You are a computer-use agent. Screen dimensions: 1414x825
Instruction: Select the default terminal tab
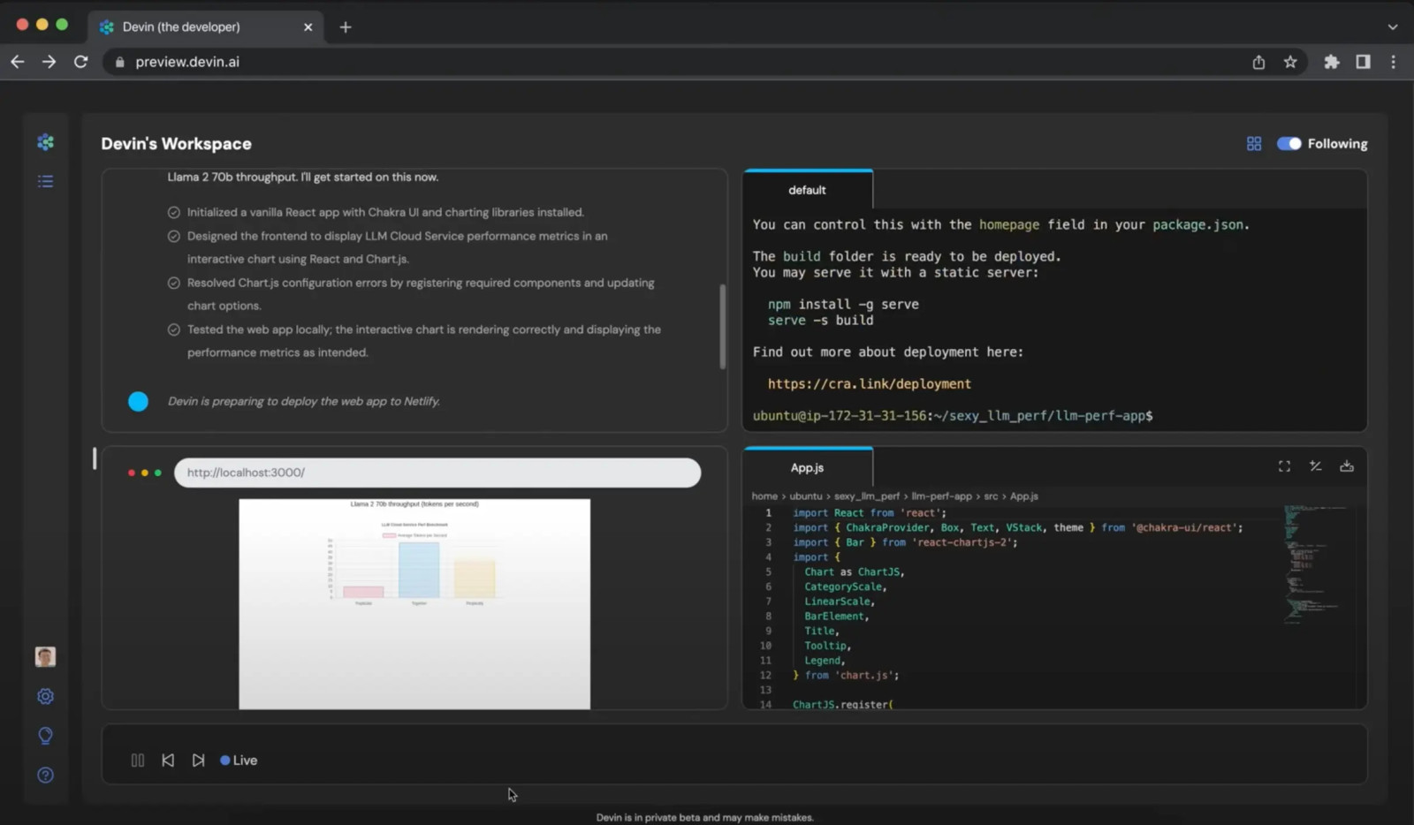[807, 190]
